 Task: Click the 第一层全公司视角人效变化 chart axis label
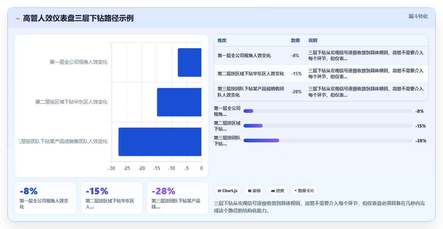(x=79, y=62)
